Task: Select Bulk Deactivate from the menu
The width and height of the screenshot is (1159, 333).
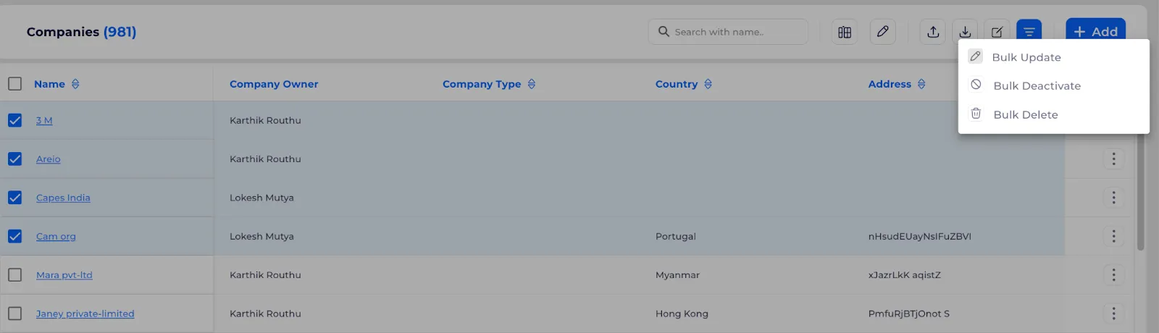Action: [x=1053, y=85]
